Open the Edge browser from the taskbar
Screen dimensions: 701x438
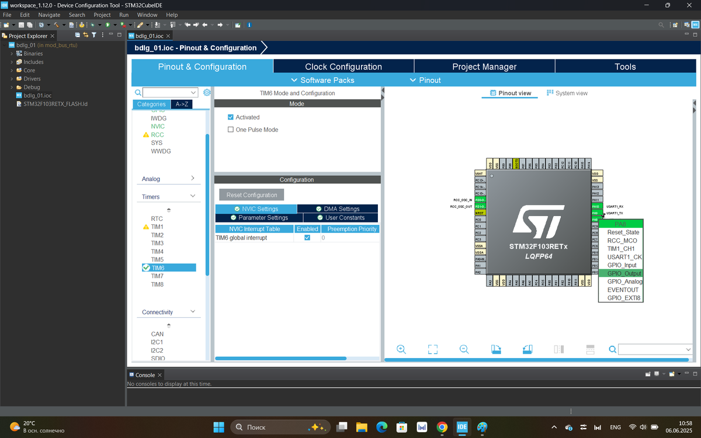click(x=381, y=427)
